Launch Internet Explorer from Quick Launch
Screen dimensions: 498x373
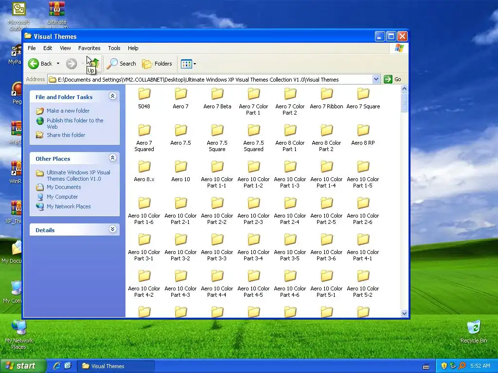(57, 366)
